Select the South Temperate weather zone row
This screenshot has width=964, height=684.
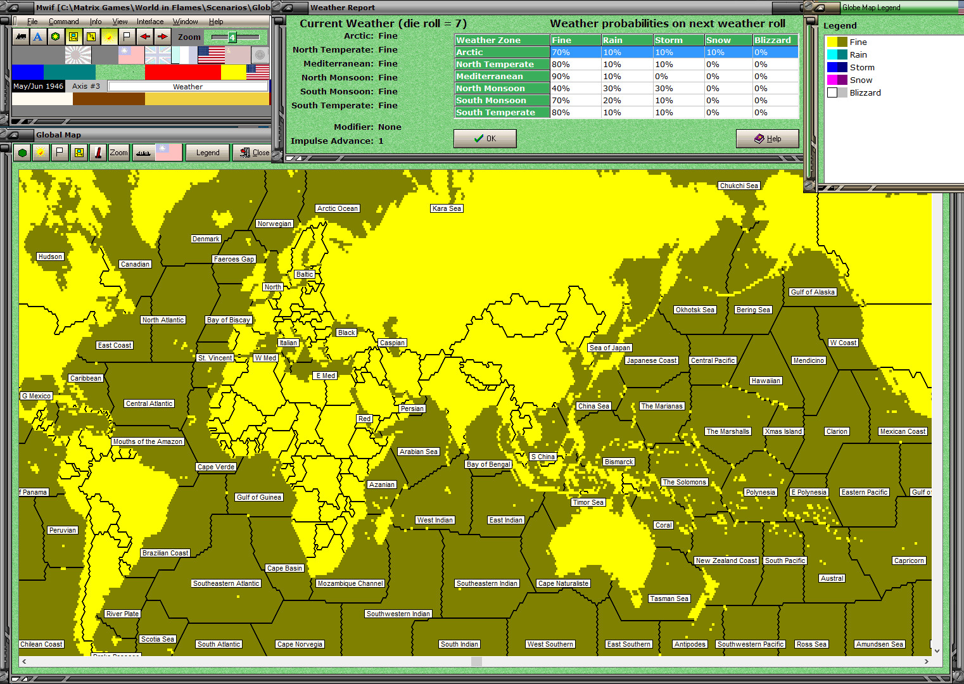coord(626,113)
